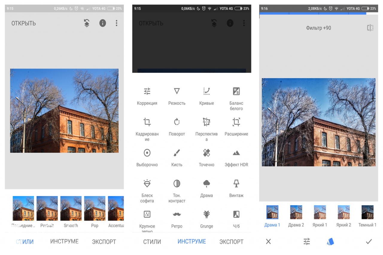Confirm the filter with the checkmark
Viewport: 383px width, 255px height.
pos(369,242)
